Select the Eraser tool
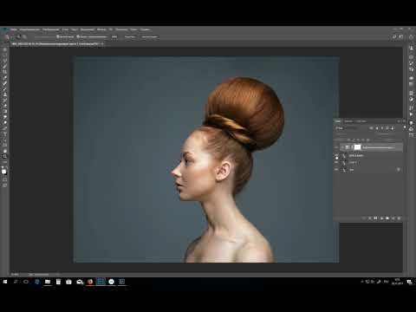Image resolution: width=416 pixels, height=312 pixels. (x=5, y=106)
